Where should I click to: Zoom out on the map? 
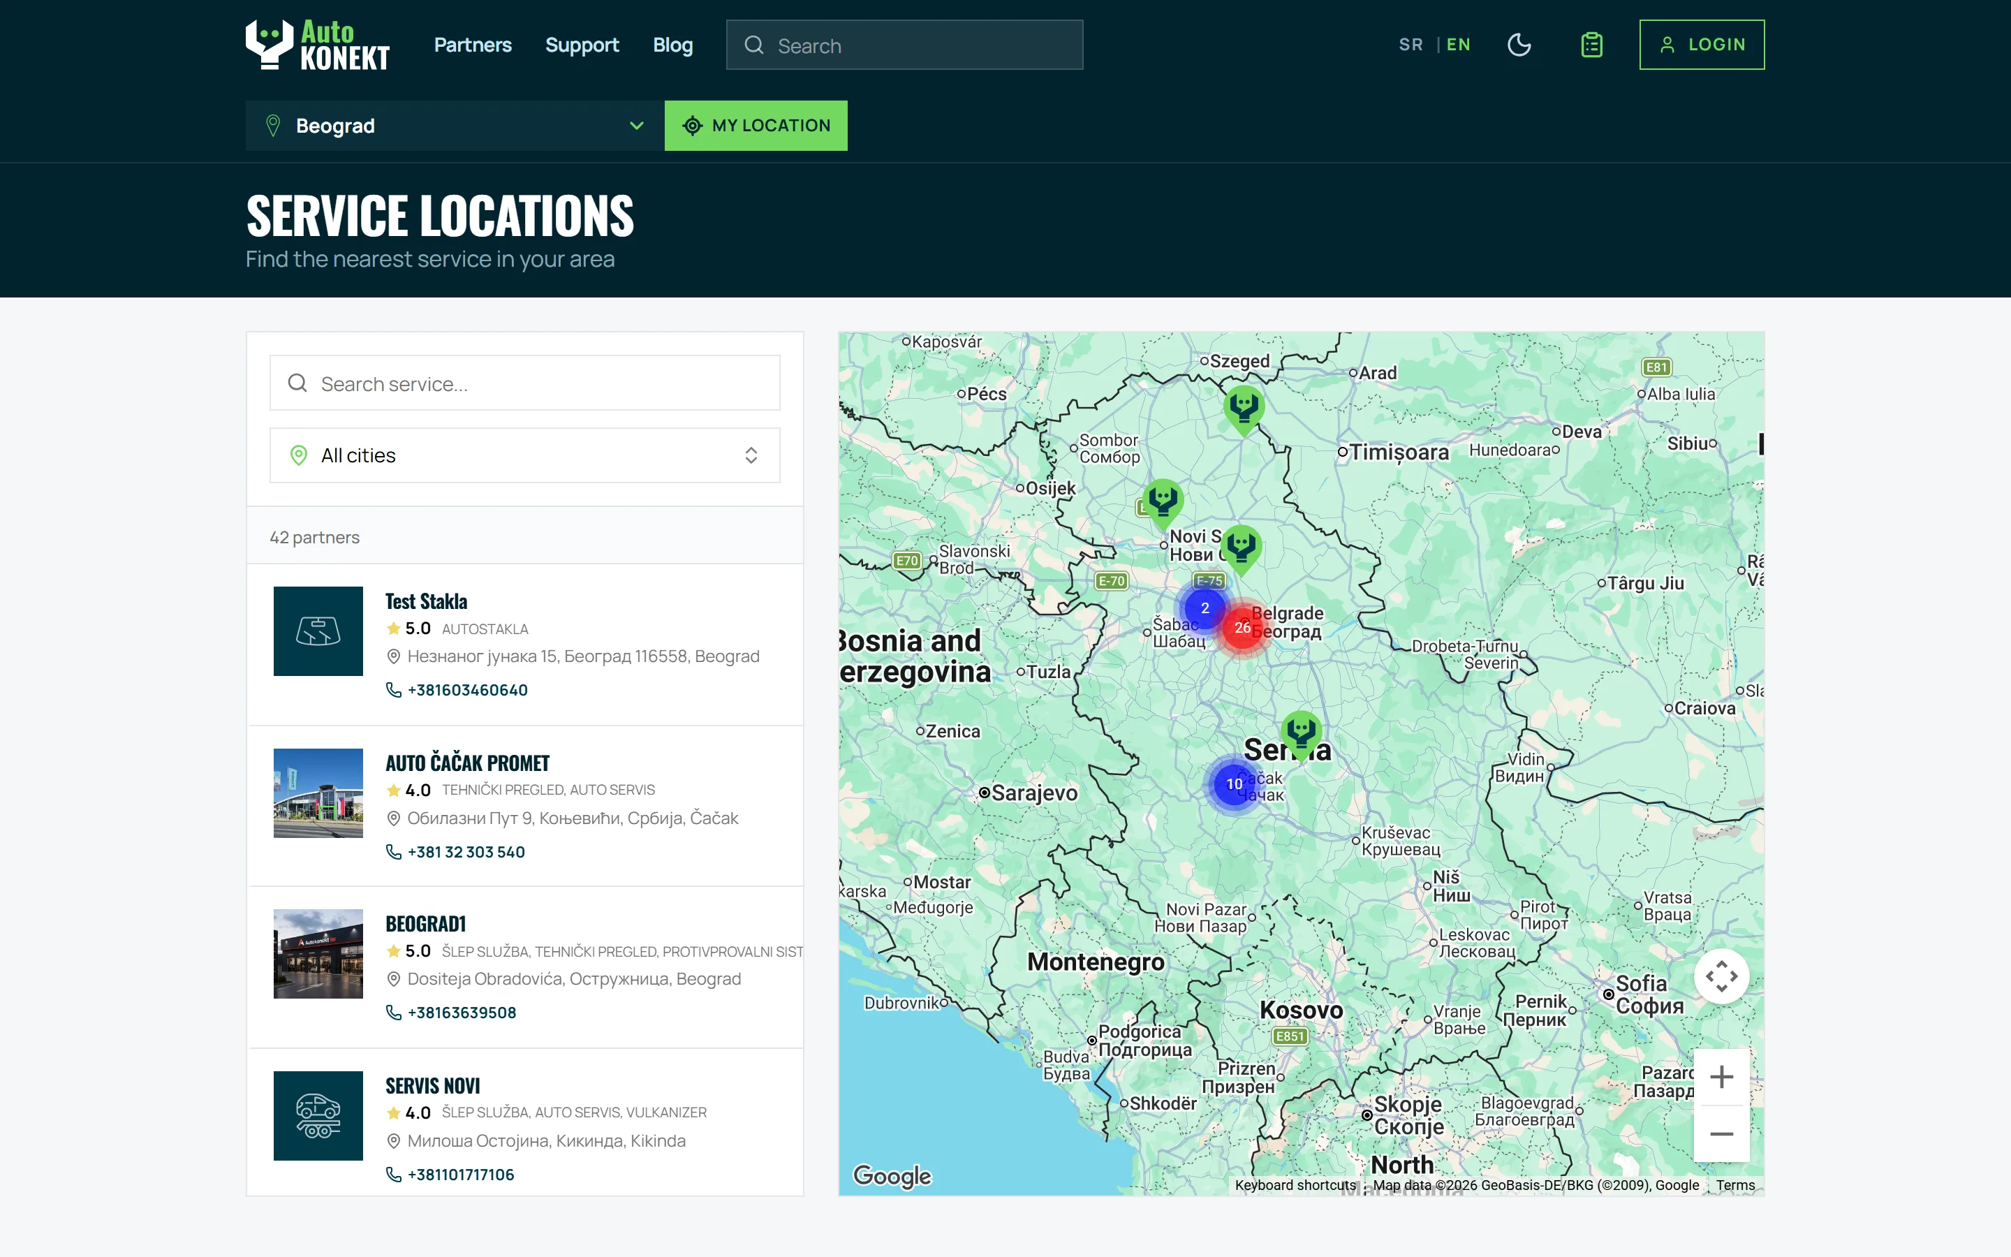pyautogui.click(x=1722, y=1134)
